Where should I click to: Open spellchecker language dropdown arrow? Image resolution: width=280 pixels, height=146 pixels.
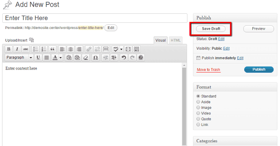click(121, 49)
